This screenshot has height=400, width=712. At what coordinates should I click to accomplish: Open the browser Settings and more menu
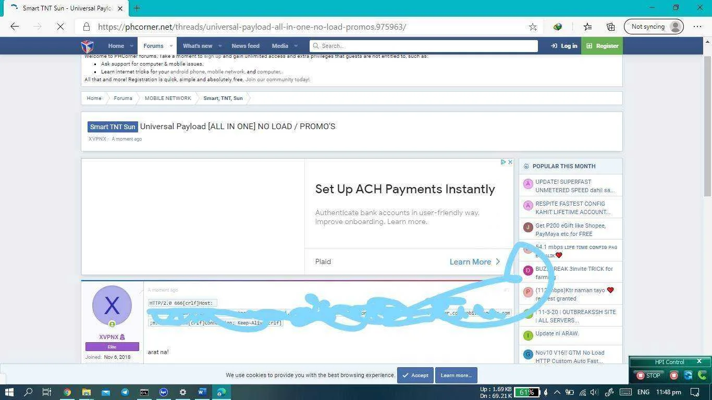point(697,27)
